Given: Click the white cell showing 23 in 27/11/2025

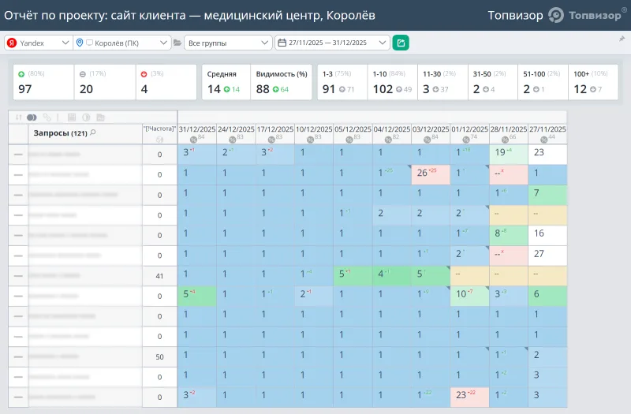Looking at the screenshot, I should coord(547,154).
